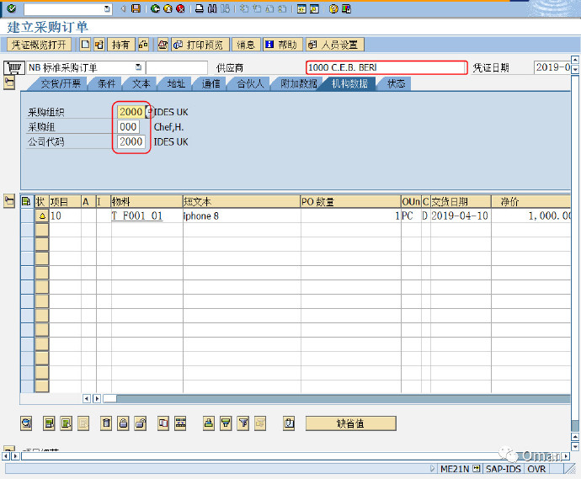Switch to the 状态 tab
Screen dimensions: 581x479
(x=396, y=83)
